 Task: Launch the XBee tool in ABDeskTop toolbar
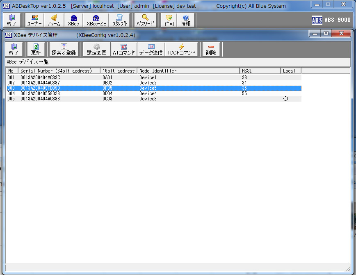pyautogui.click(x=73, y=20)
